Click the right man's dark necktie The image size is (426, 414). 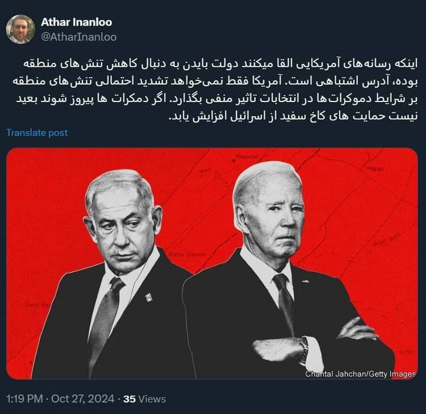[x=285, y=302]
